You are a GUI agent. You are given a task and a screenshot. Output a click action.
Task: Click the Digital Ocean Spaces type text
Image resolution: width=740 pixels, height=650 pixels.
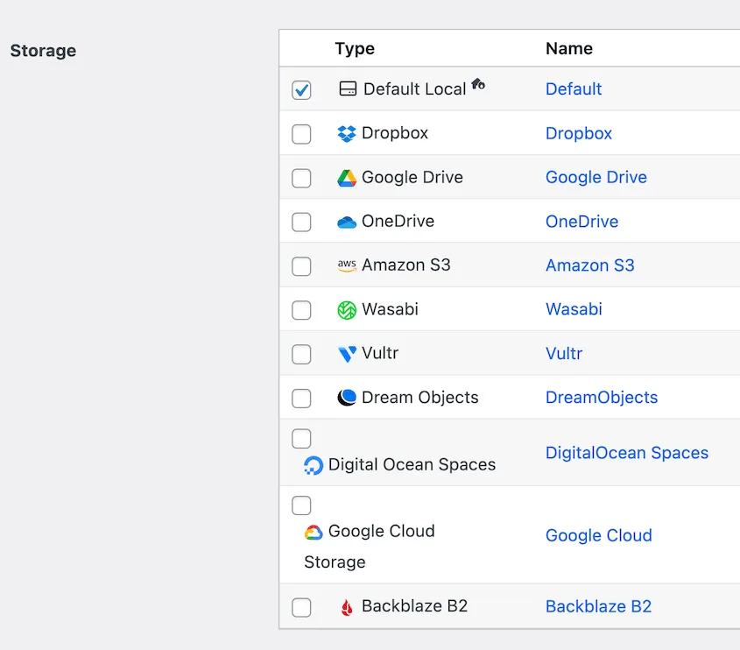412,464
